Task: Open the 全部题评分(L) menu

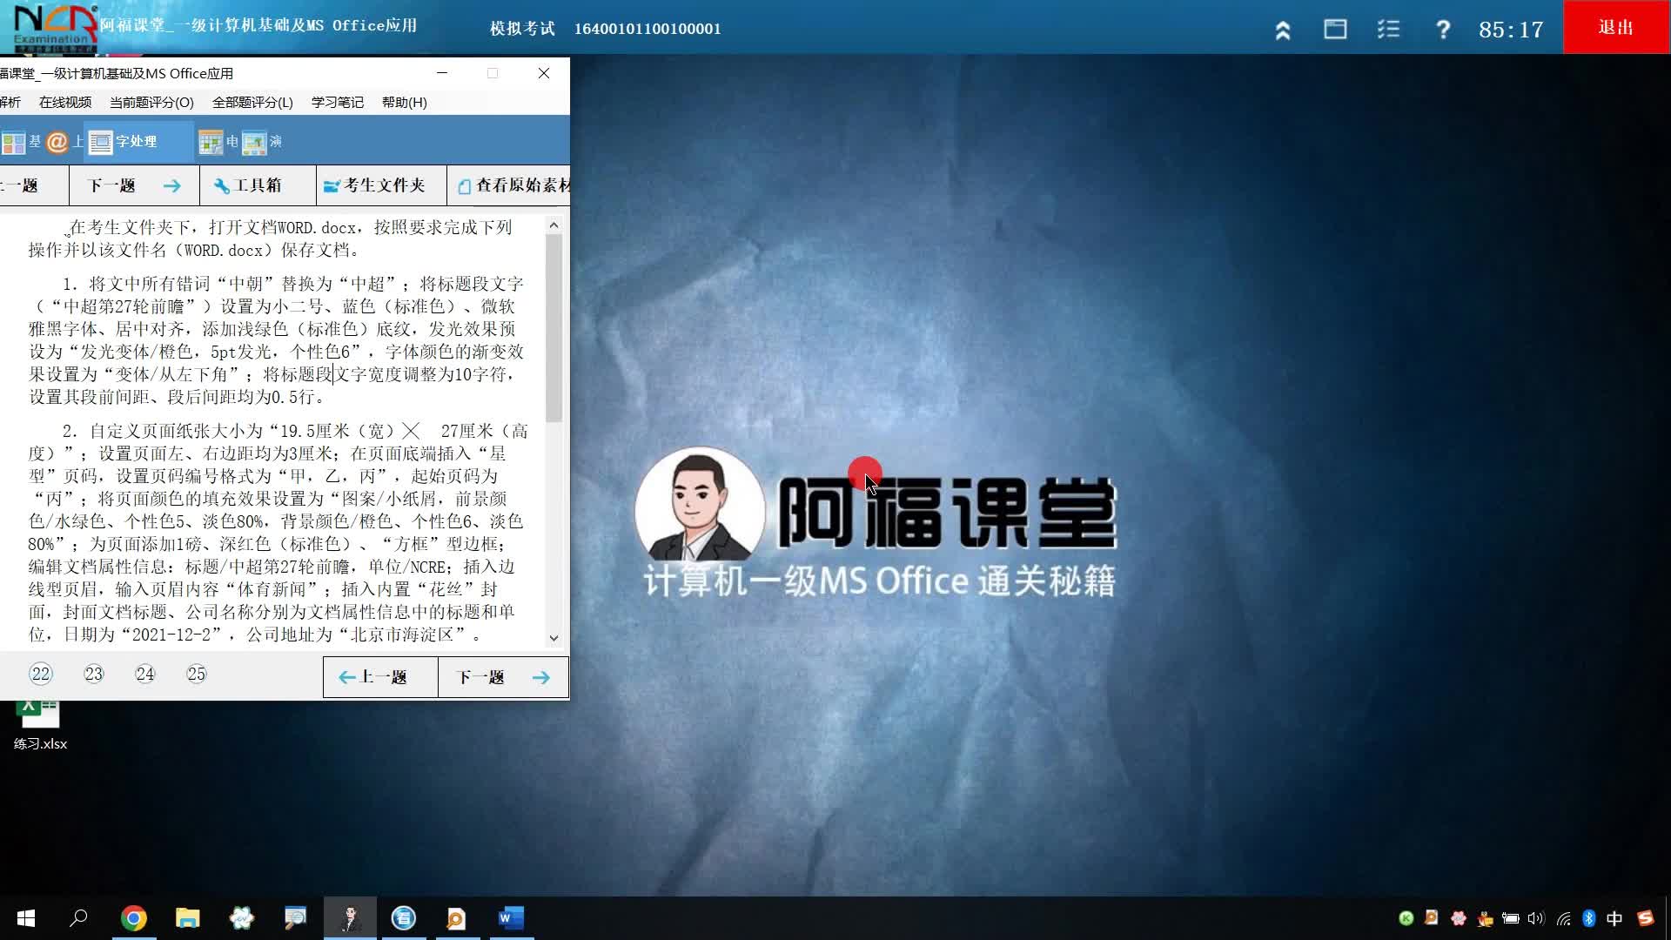Action: pos(252,102)
